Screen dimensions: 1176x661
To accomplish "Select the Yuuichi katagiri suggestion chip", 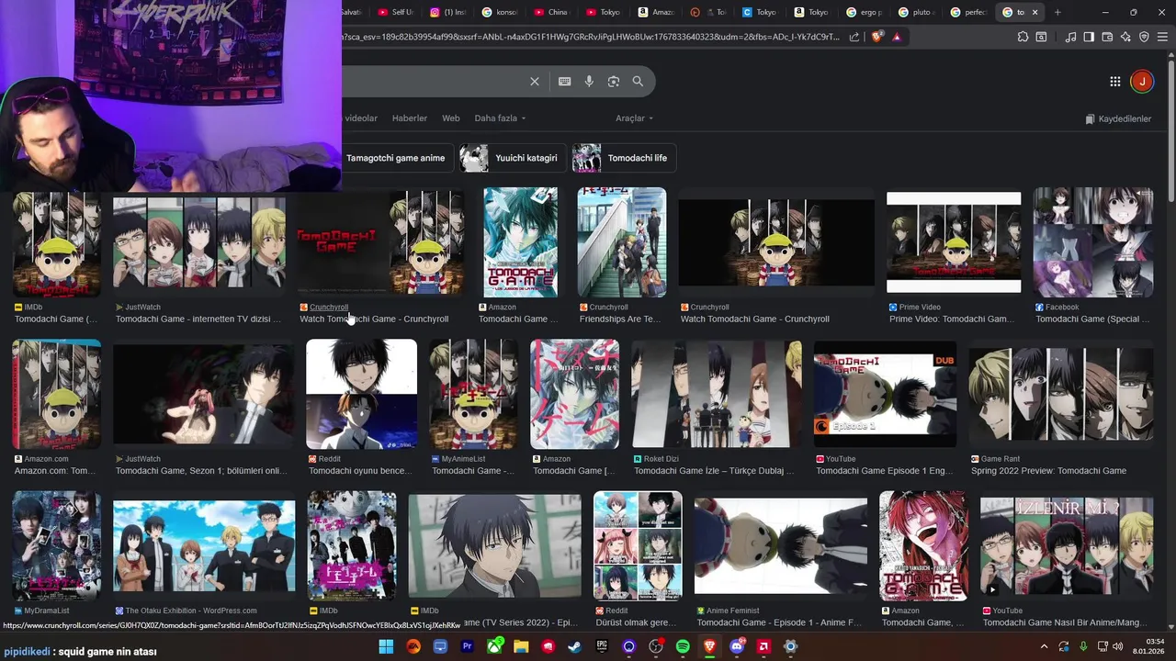I will (513, 158).
